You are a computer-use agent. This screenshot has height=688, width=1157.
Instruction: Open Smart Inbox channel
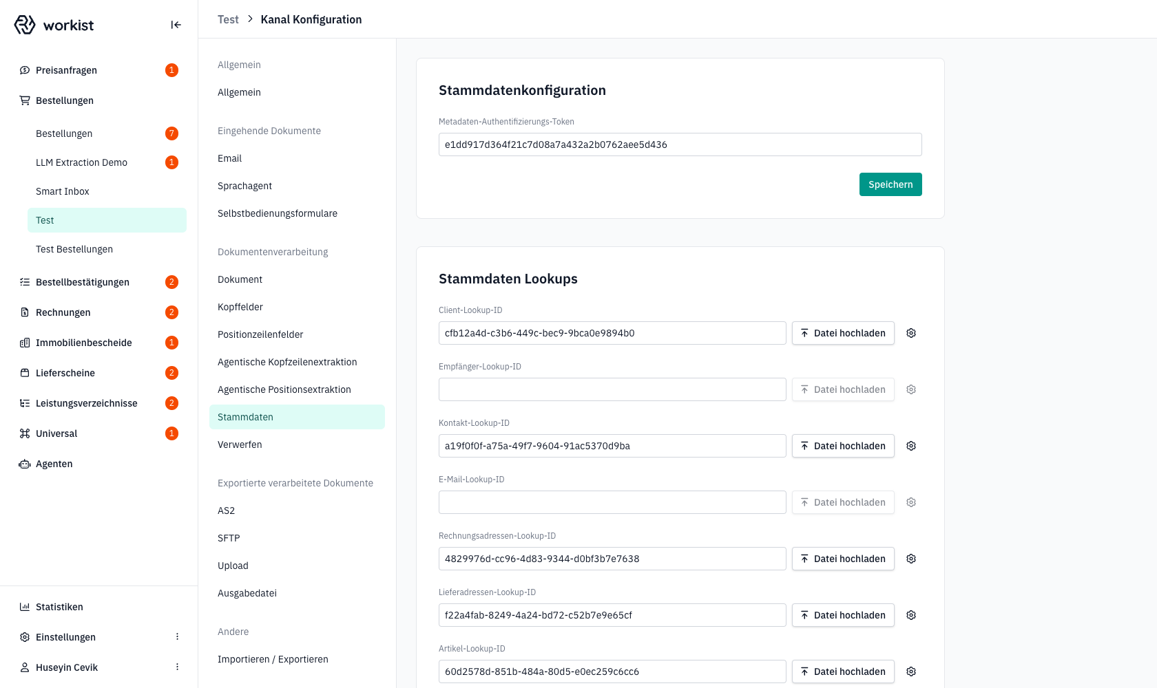point(107,191)
